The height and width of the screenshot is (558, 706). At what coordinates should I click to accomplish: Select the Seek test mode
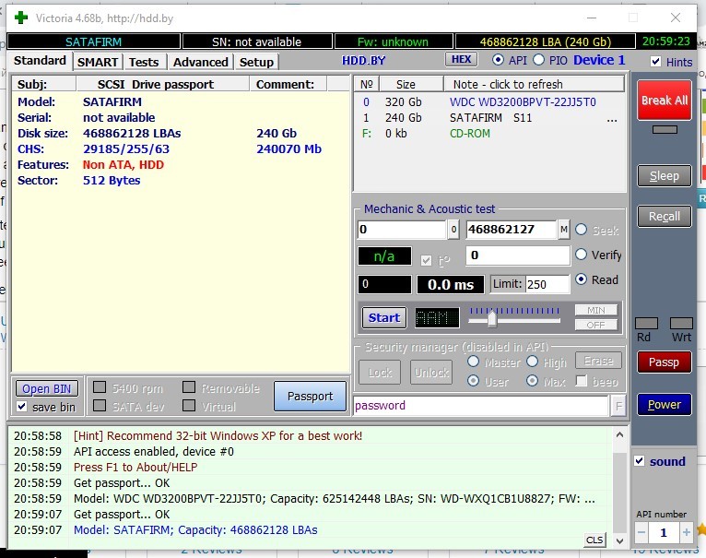pyautogui.click(x=582, y=230)
